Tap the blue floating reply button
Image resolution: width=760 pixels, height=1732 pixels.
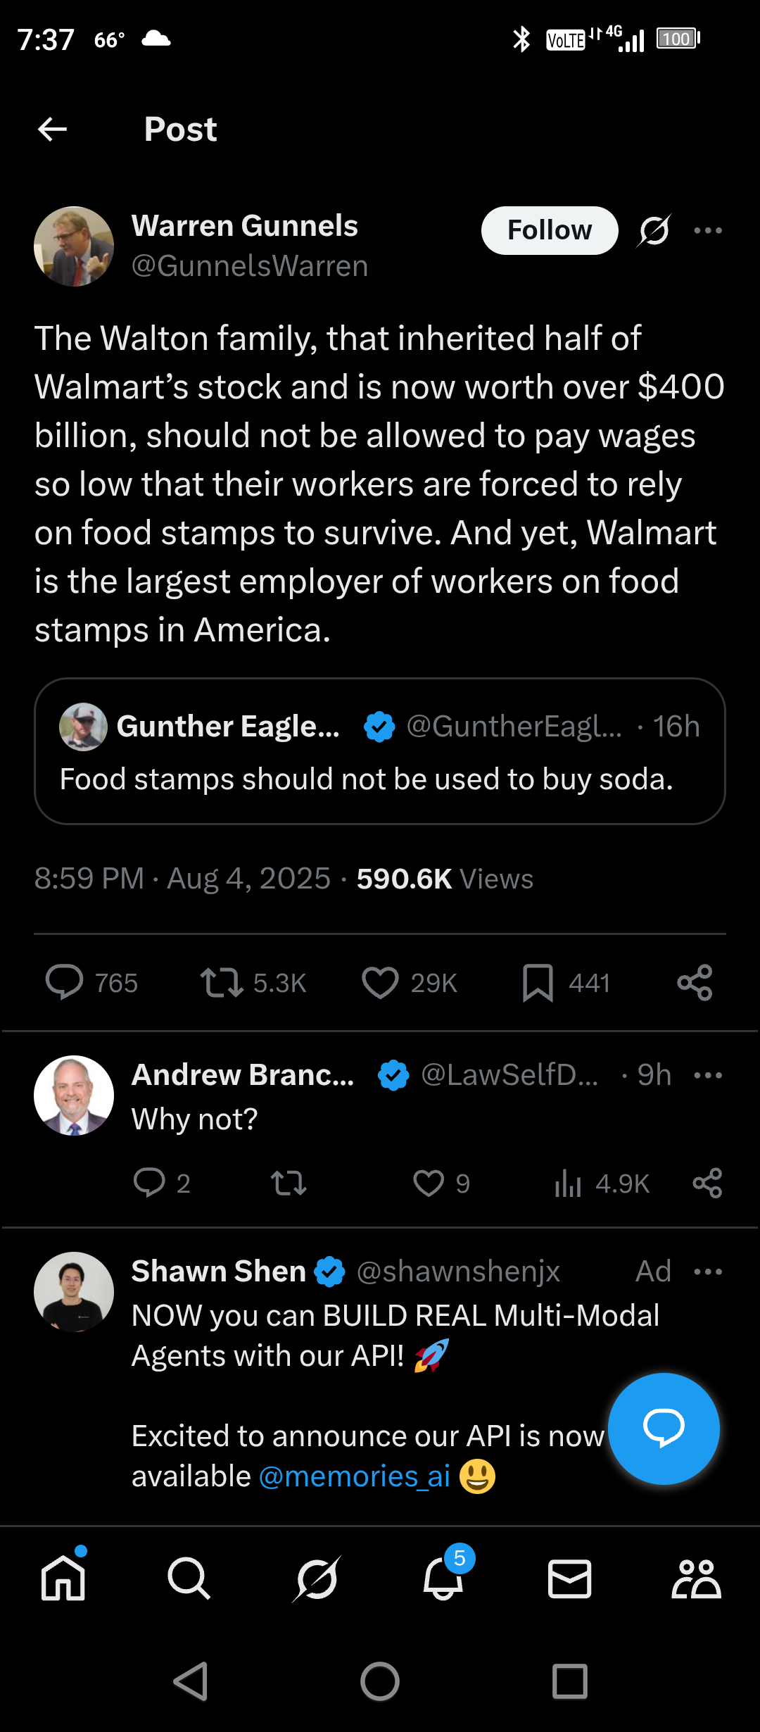point(664,1429)
